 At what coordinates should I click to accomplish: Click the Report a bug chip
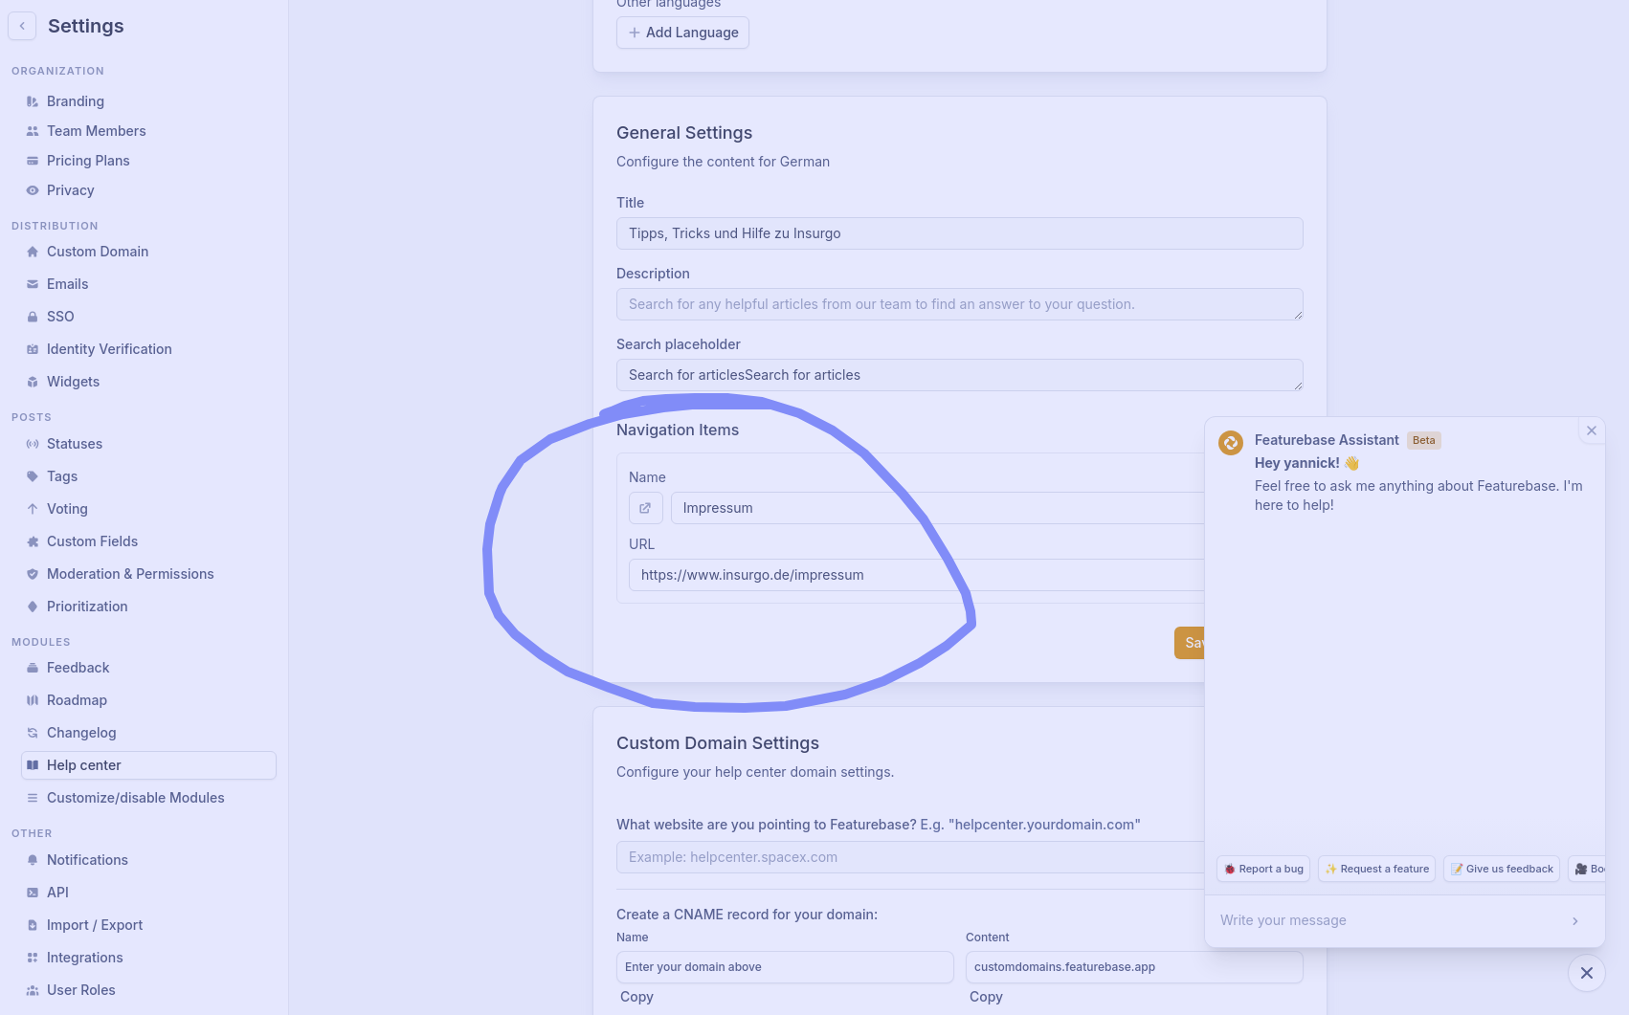[1263, 869]
